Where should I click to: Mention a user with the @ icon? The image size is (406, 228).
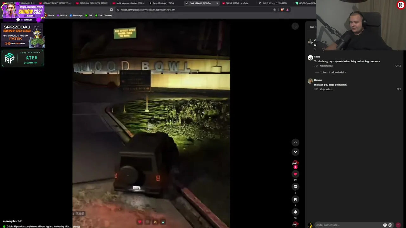(x=385, y=225)
